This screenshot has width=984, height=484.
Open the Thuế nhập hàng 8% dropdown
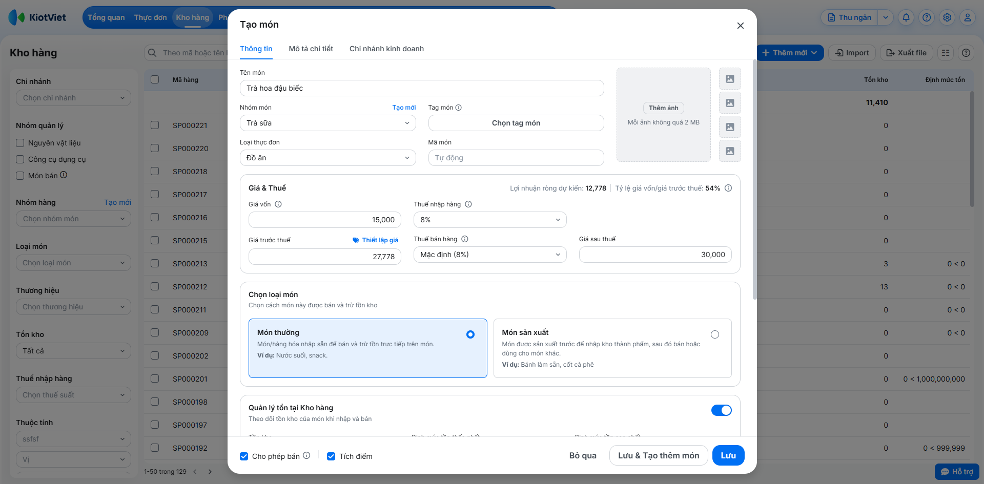click(x=489, y=220)
